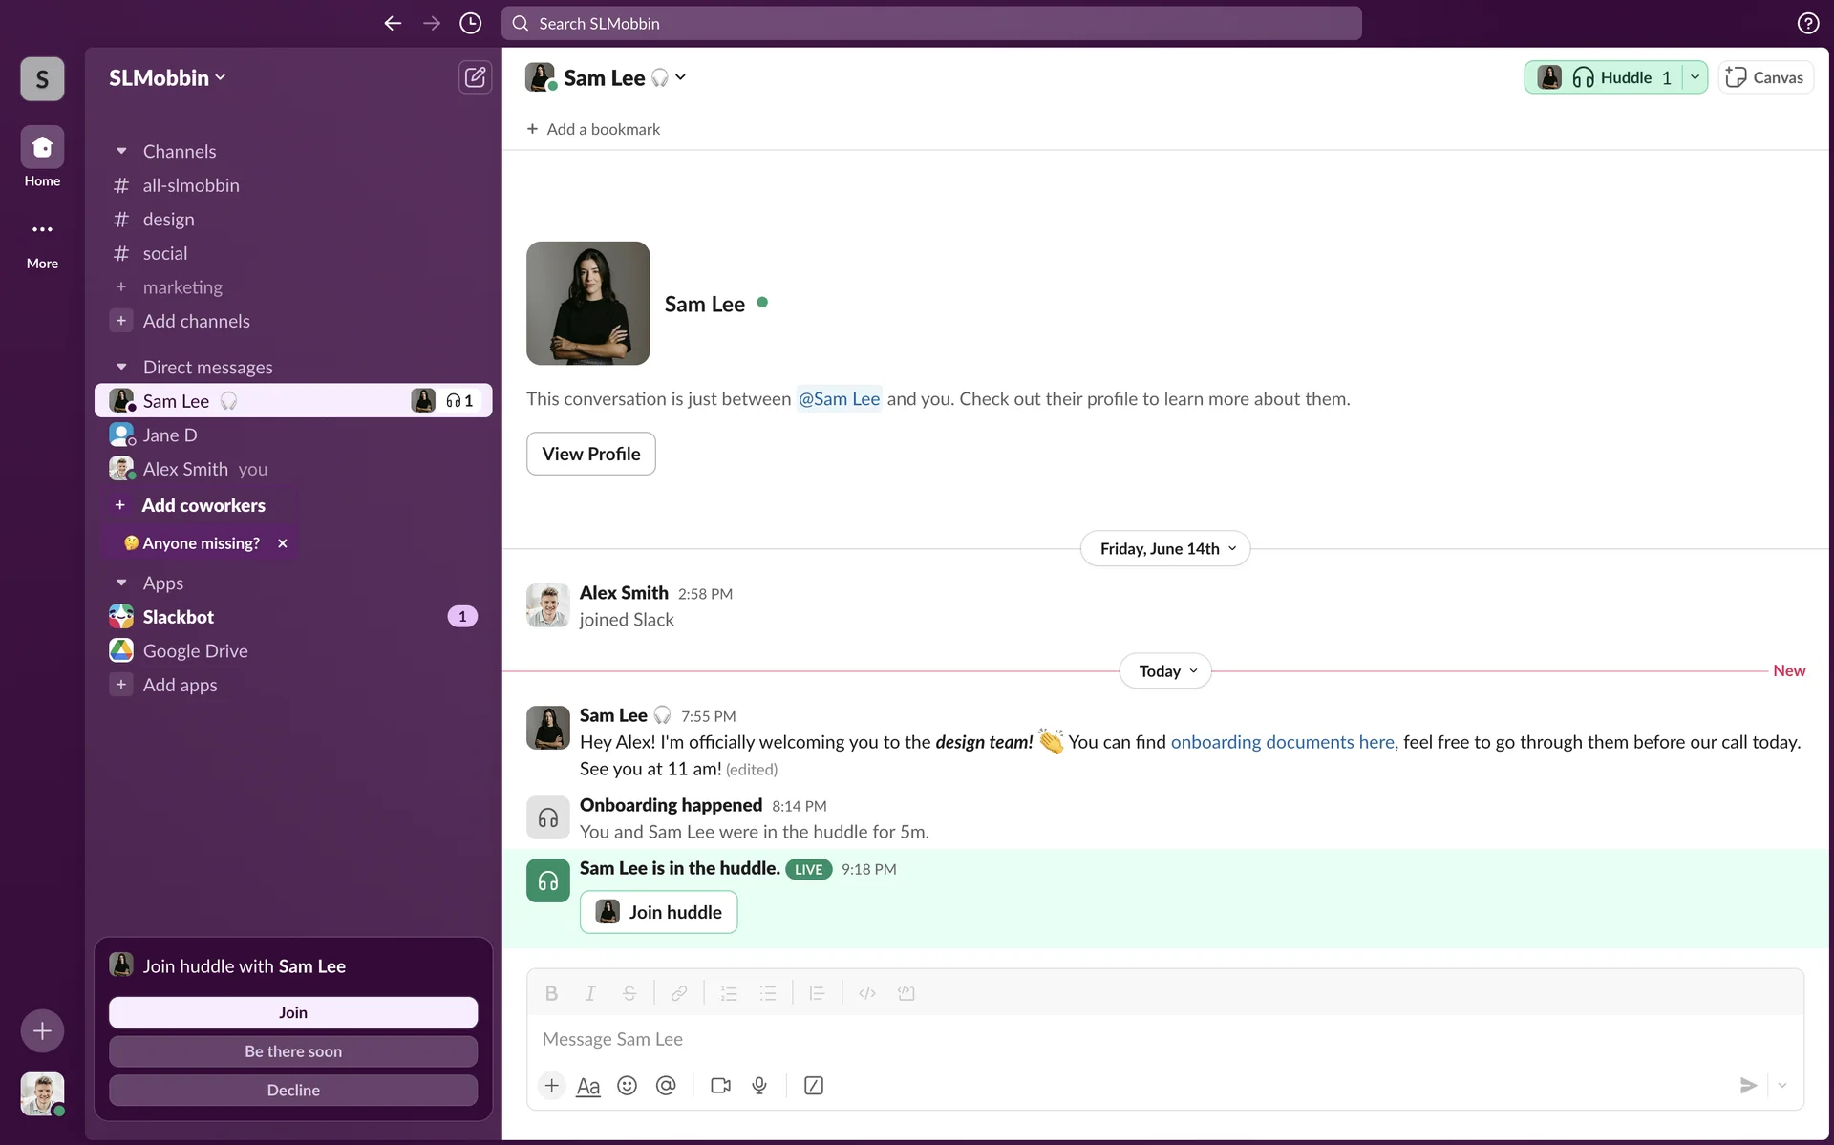Open the history clock icon
The height and width of the screenshot is (1145, 1834).
tap(470, 23)
